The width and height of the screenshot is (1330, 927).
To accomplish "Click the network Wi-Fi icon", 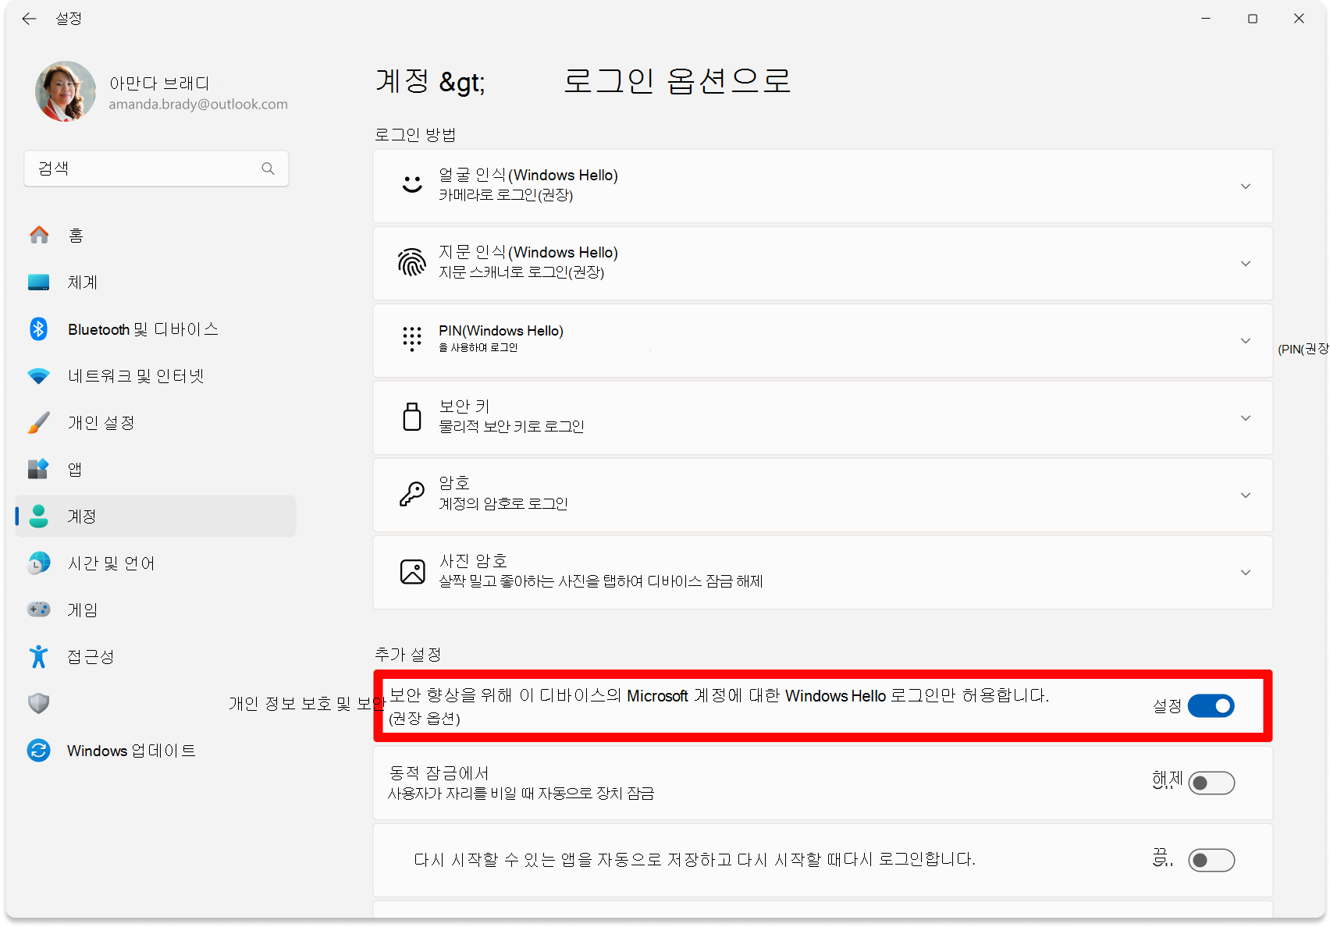I will tap(38, 376).
